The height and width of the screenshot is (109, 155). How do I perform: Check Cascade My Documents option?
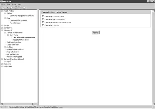[x=43, y=19]
